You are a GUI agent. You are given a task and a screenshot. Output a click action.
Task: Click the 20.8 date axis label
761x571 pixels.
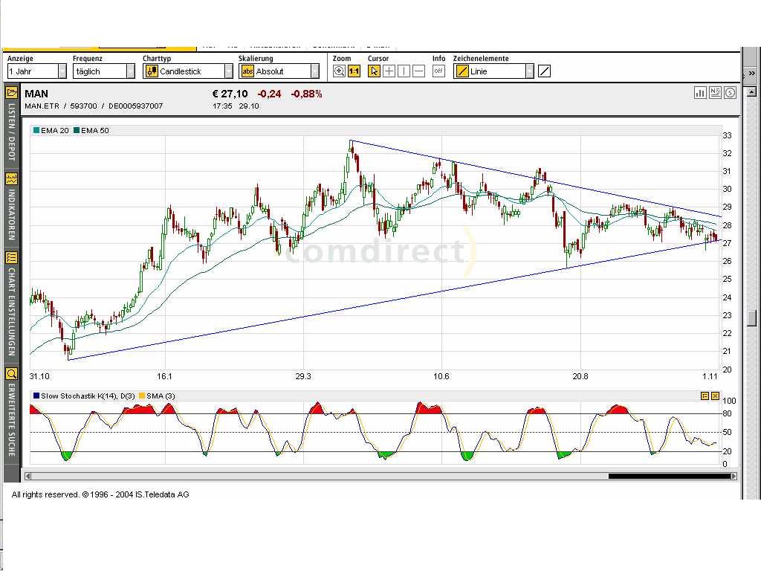580,376
